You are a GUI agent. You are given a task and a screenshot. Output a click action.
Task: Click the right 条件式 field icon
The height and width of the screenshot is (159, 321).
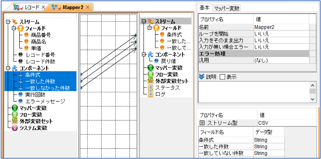pos(162,34)
